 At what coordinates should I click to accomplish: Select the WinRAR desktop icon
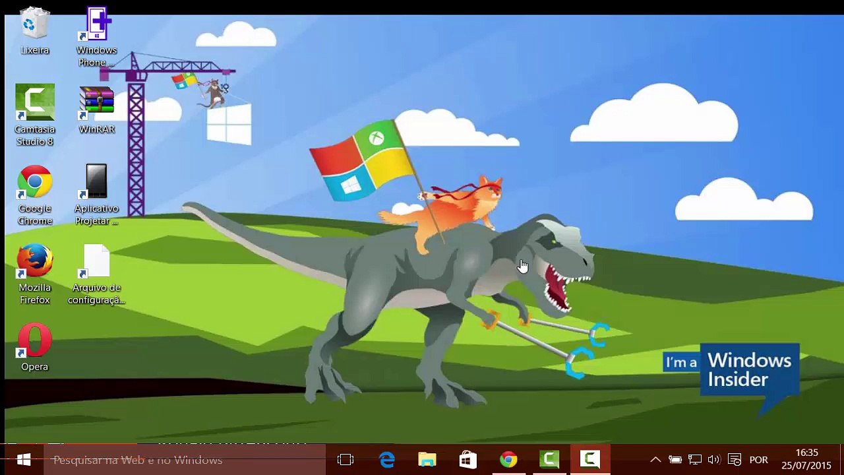coord(96,110)
